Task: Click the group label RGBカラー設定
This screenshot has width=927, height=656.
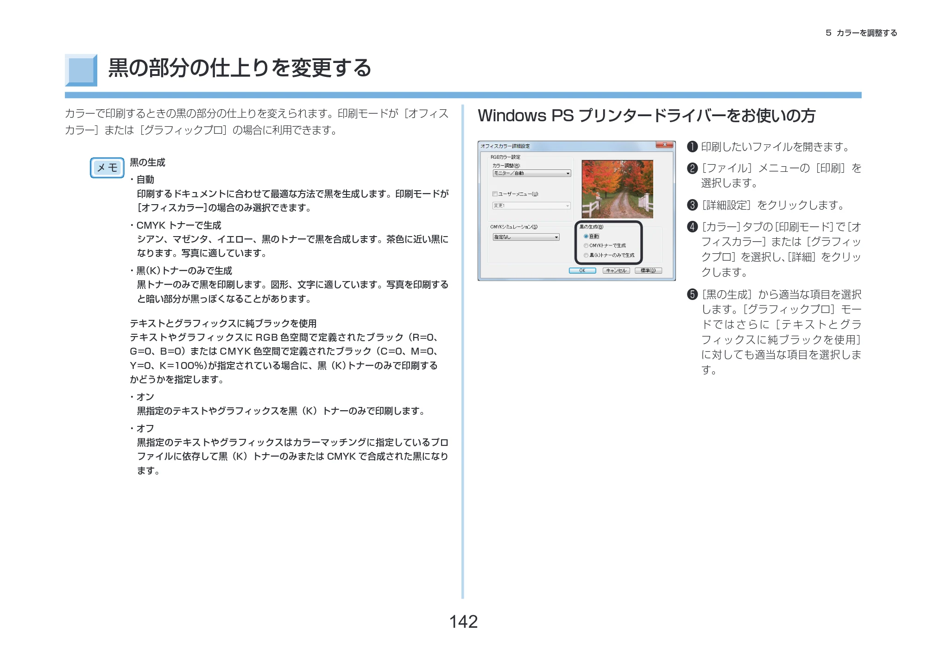Action: (505, 157)
